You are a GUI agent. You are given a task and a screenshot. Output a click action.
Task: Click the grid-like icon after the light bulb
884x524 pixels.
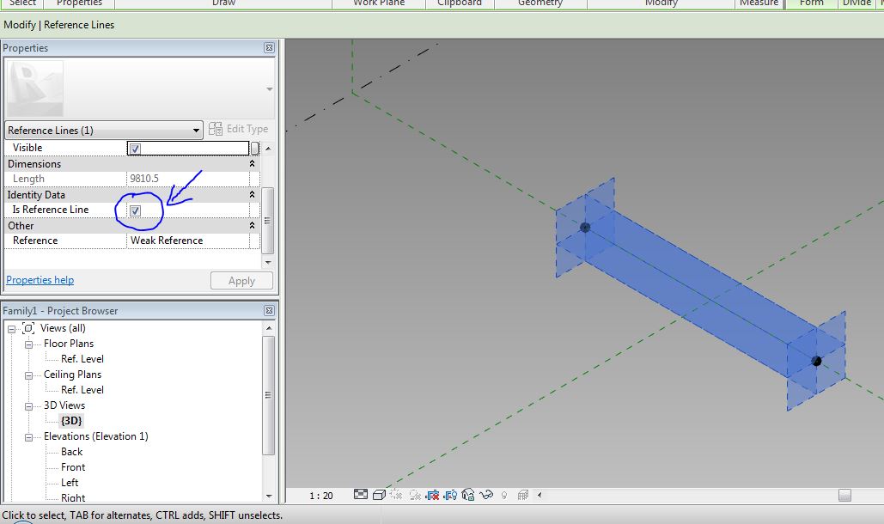point(522,495)
